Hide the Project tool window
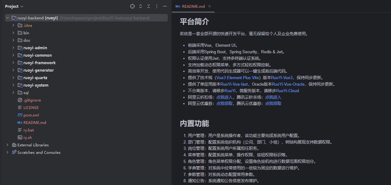 165,6
